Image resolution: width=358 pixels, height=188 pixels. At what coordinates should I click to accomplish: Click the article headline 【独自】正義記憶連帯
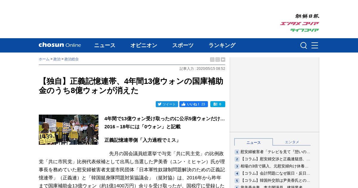point(131,86)
